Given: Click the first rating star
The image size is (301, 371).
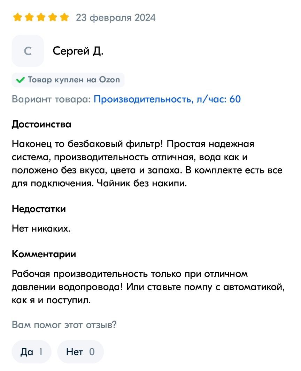Looking at the screenshot, I should pyautogui.click(x=17, y=17).
